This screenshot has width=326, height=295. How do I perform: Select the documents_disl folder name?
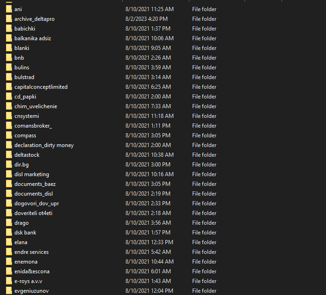pyautogui.click(x=34, y=194)
